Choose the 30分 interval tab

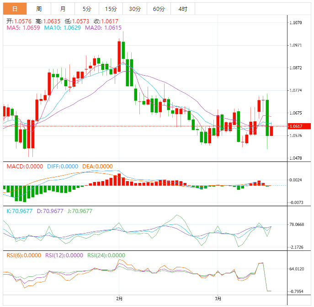coord(135,9)
